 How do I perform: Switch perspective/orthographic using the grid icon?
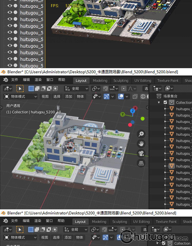pyautogui.click(x=141, y=163)
